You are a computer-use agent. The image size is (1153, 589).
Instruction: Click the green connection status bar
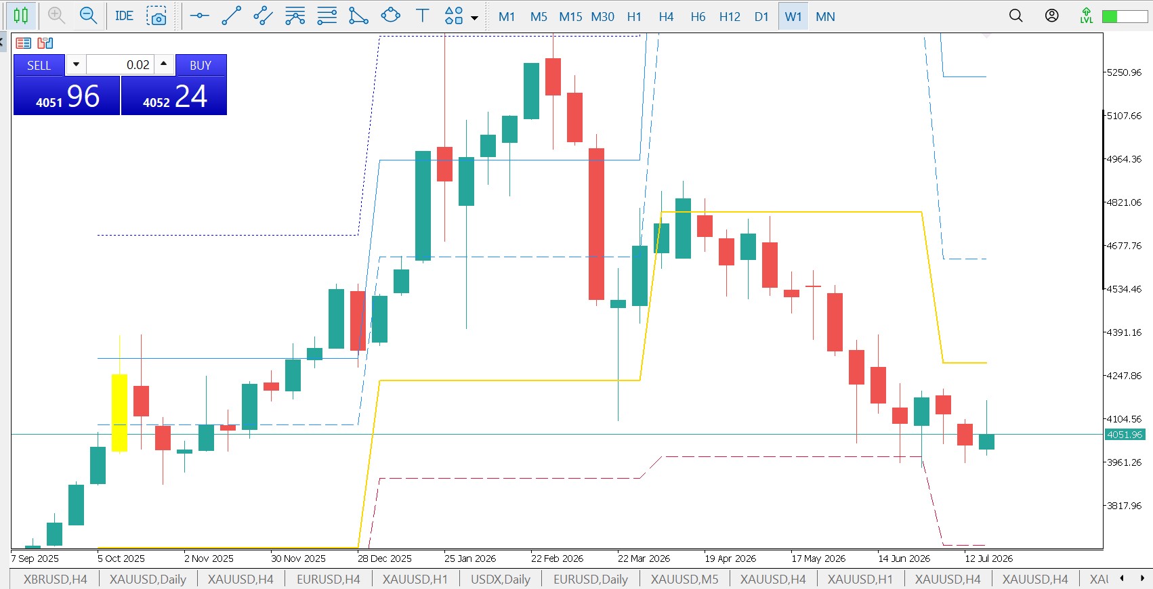click(x=1125, y=16)
